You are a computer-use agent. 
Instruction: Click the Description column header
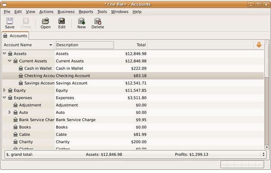(84, 45)
